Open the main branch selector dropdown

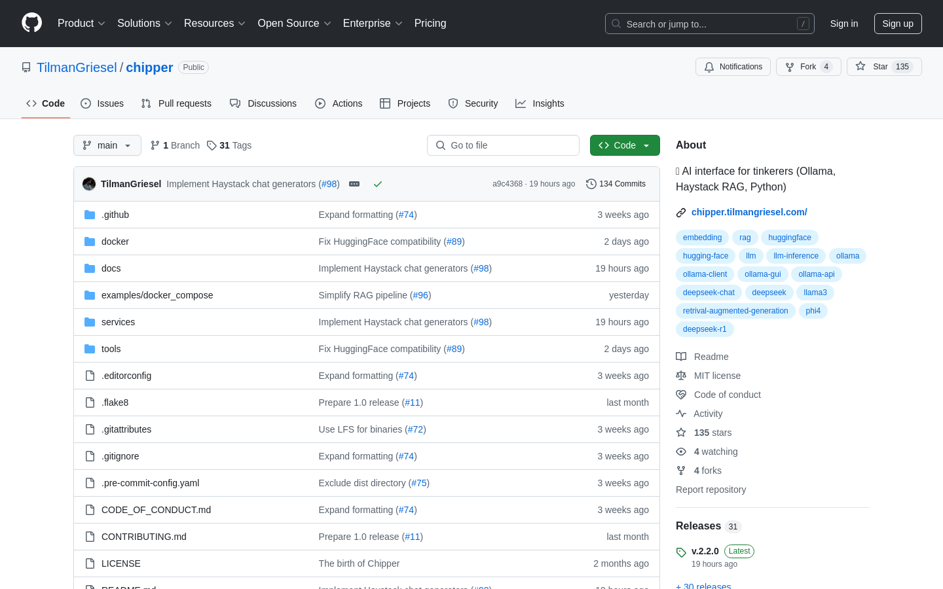[x=107, y=145]
